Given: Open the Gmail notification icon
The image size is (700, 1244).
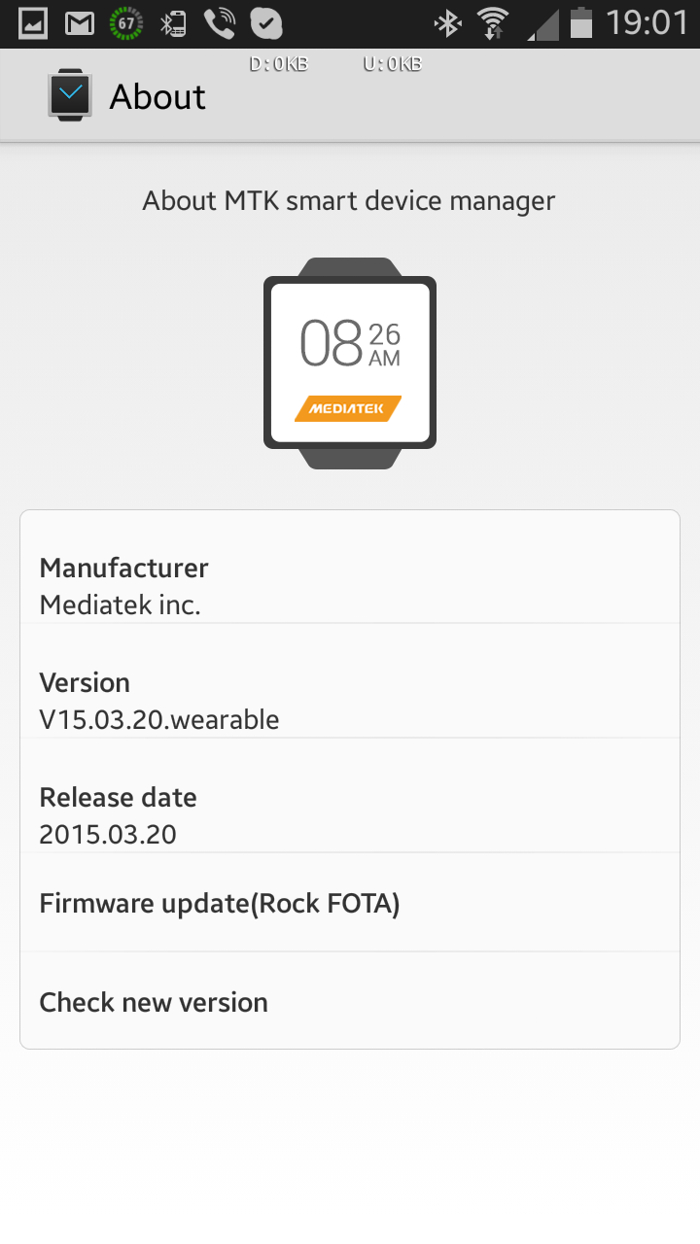Looking at the screenshot, I should [80, 23].
